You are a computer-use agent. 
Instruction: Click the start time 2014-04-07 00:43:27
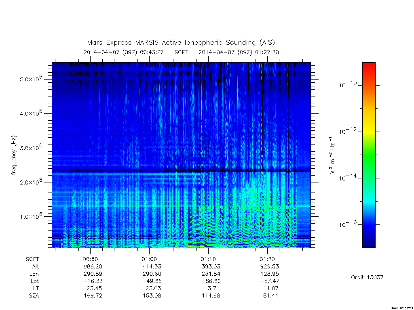click(123, 52)
